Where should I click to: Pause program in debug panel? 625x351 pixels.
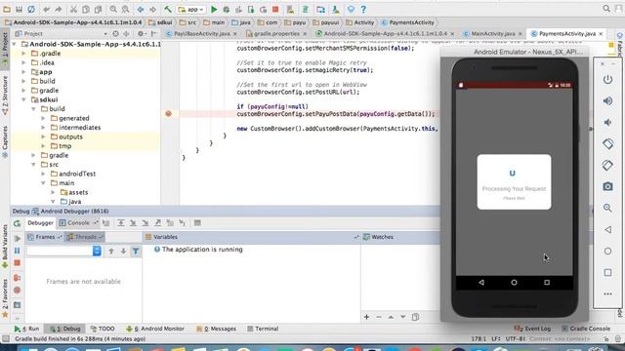(18, 251)
